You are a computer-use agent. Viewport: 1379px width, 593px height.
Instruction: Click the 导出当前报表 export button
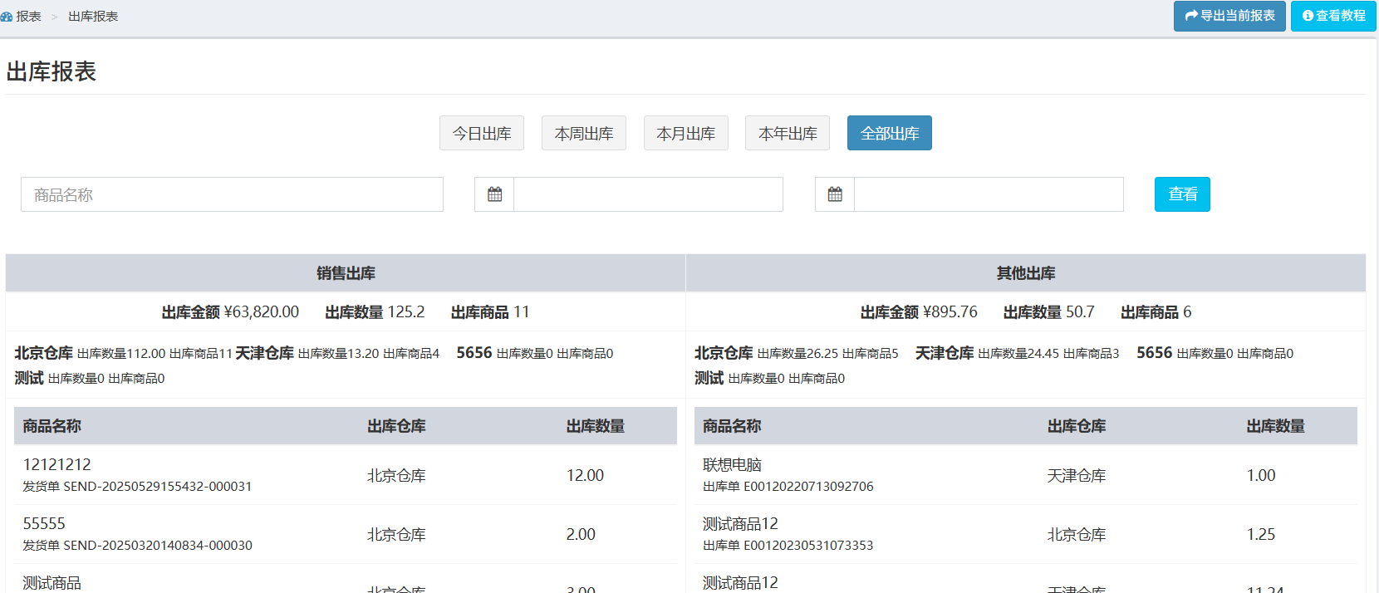point(1229,16)
